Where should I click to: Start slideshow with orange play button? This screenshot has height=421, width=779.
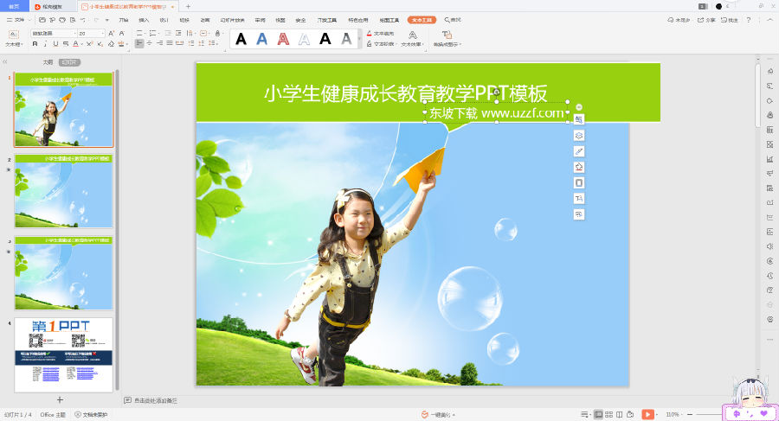pos(647,414)
